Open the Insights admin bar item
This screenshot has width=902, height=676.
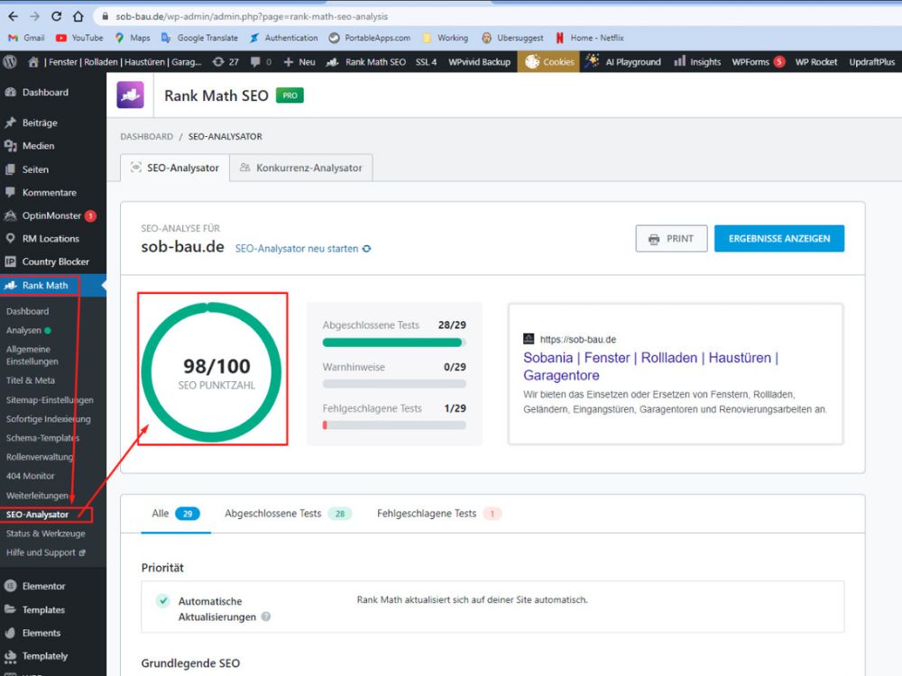(x=697, y=61)
